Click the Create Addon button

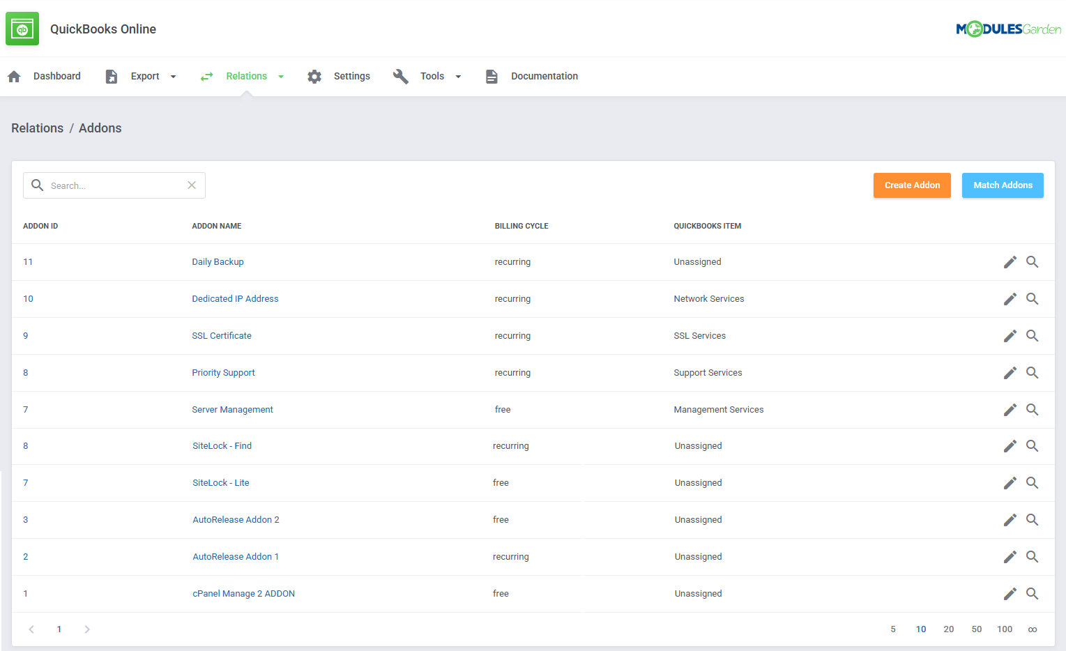pos(912,185)
